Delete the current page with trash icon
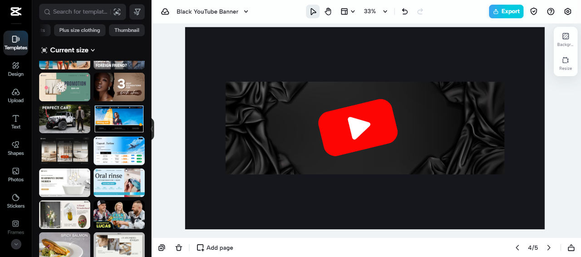The image size is (581, 257). 179,247
